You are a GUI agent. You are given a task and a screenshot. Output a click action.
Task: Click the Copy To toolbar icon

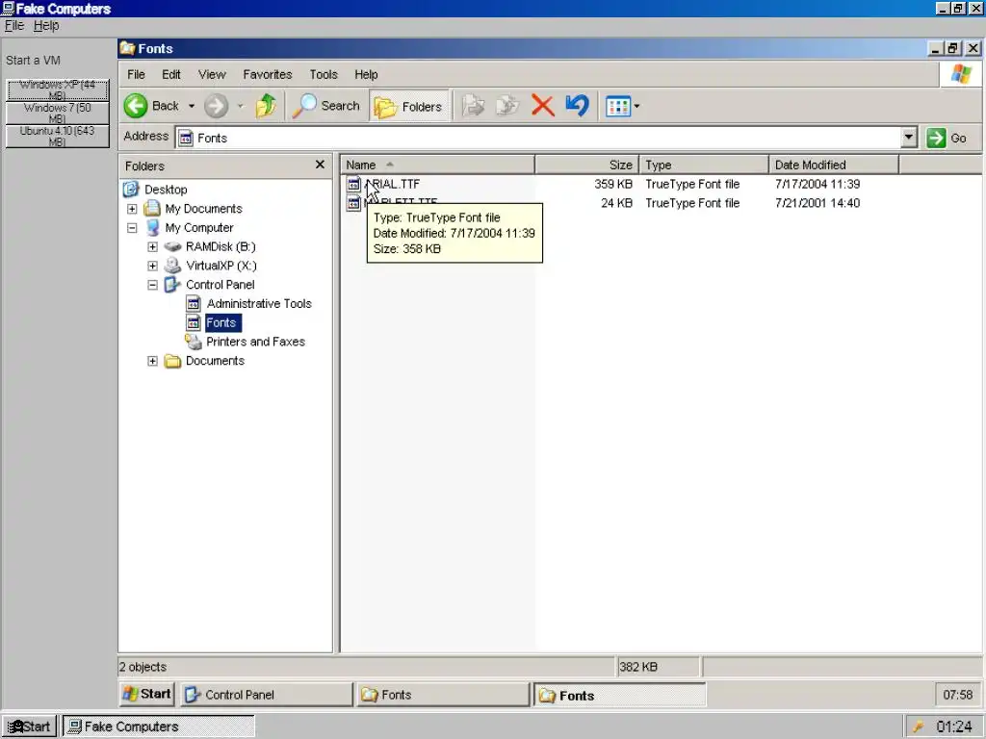coord(506,106)
